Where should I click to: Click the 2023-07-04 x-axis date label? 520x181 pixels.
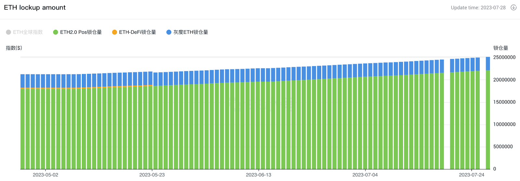365,175
